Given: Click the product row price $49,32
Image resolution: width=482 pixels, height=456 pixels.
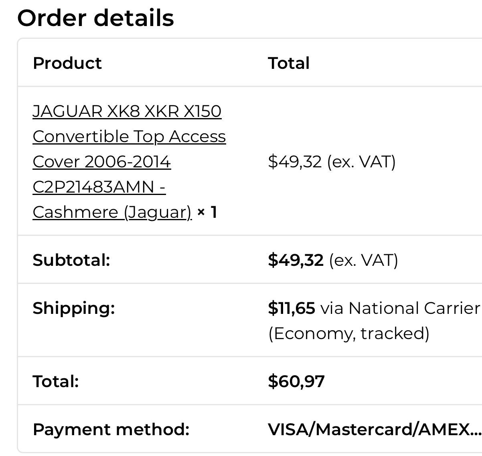Looking at the screenshot, I should (295, 162).
